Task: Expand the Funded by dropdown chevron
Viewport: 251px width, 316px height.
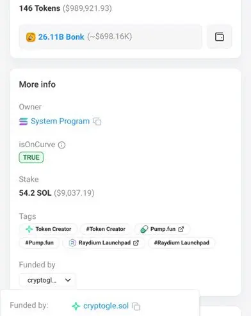Action: [x=68, y=280]
